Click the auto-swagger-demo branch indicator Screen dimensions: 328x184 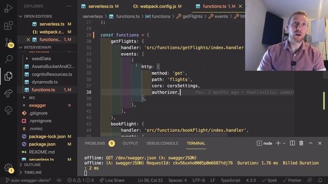coord(28,180)
